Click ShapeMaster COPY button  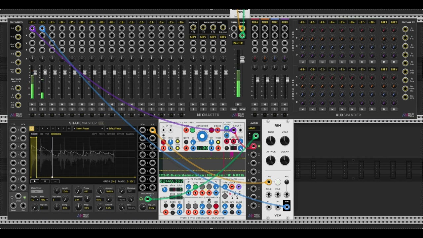tap(94, 134)
